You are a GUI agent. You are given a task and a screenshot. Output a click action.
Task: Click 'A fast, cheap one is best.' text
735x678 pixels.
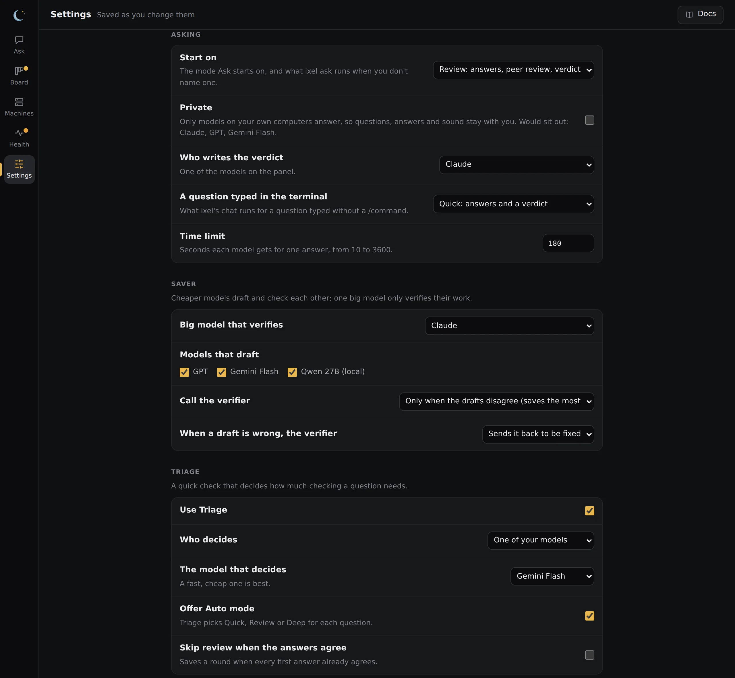pos(225,584)
